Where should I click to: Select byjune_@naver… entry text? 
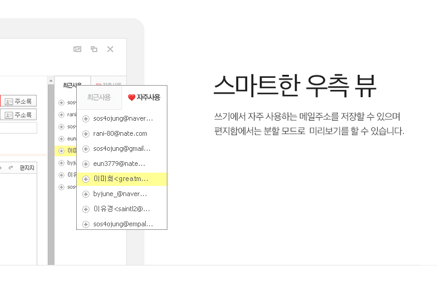120,194
